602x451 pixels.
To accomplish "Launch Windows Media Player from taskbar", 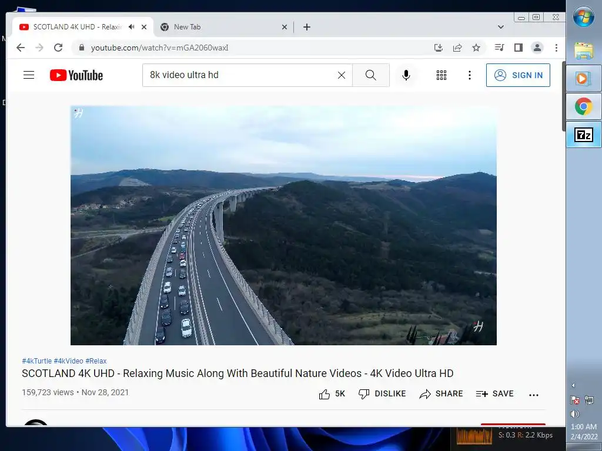I will [x=584, y=78].
